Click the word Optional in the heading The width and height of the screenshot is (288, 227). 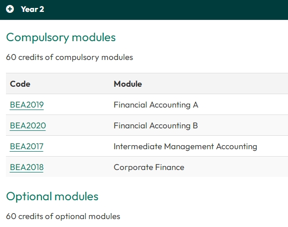tap(29, 196)
